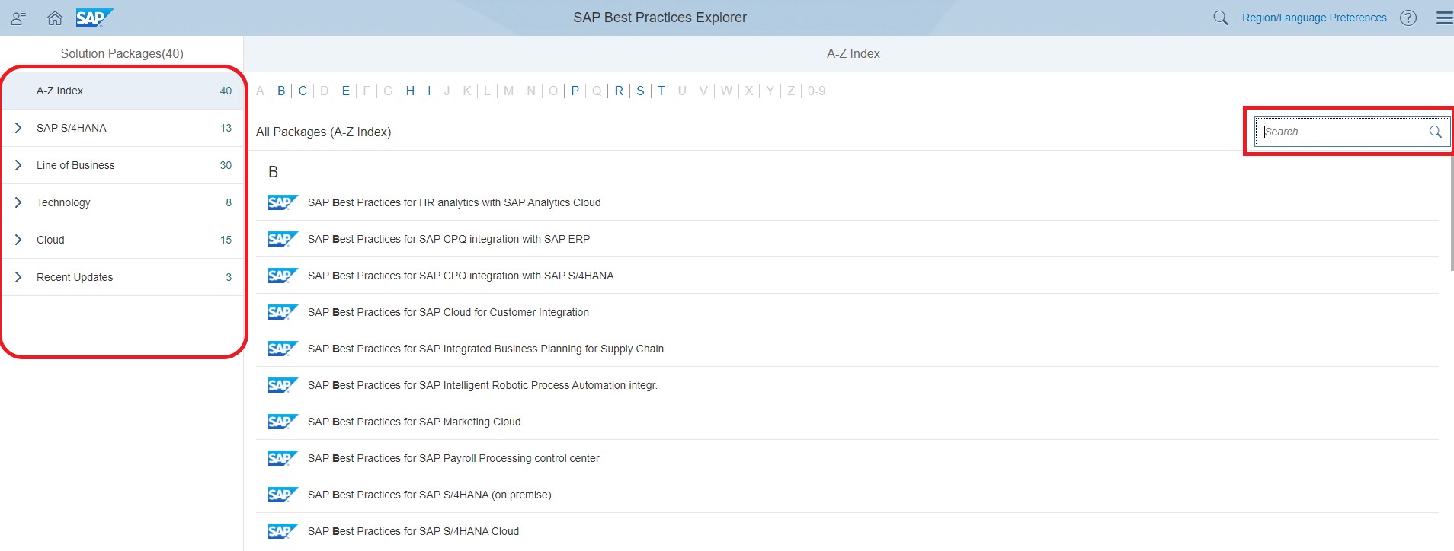The height and width of the screenshot is (551, 1454).
Task: Go to home via house icon
Action: (x=55, y=18)
